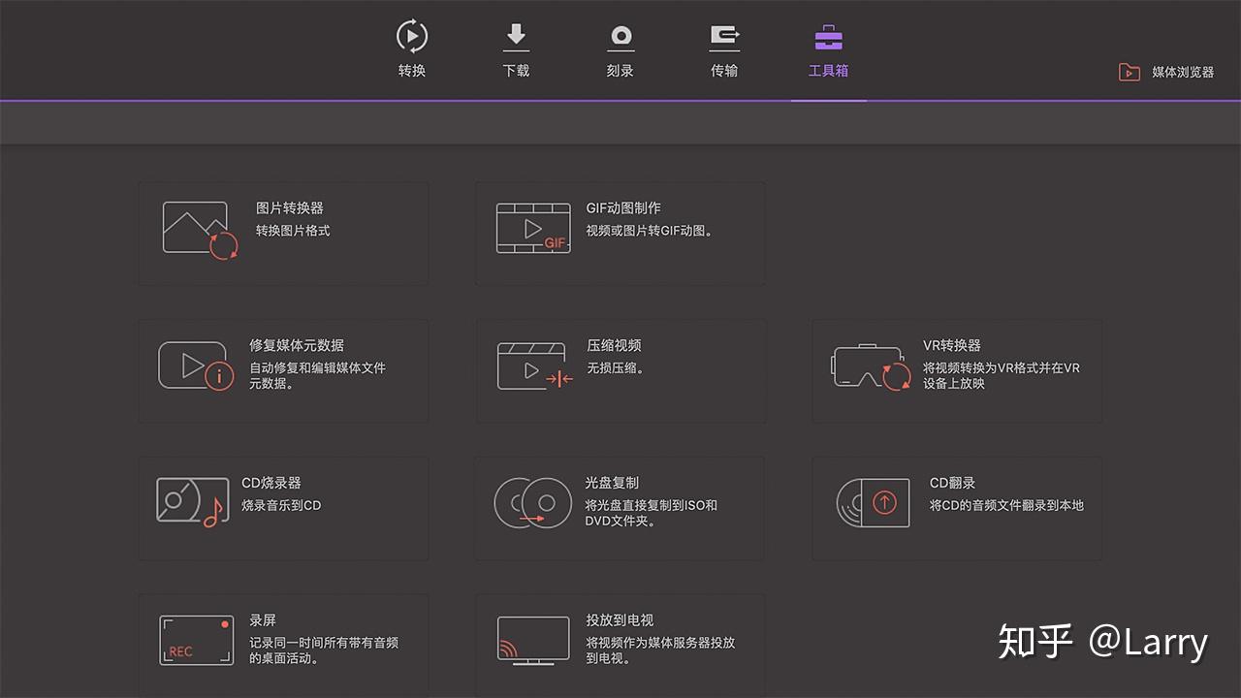The image size is (1241, 698).
Task: Select the 工具箱 toolbox tab
Action: pyautogui.click(x=829, y=48)
